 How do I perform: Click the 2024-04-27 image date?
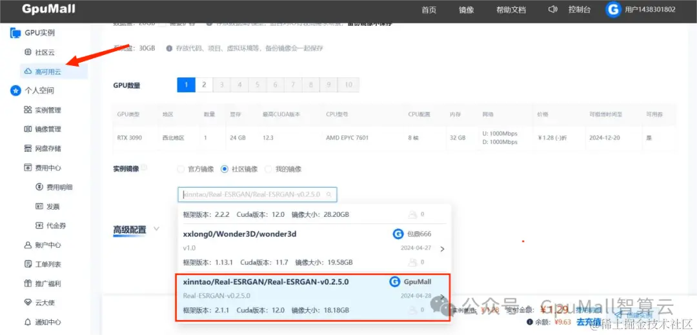(x=416, y=249)
